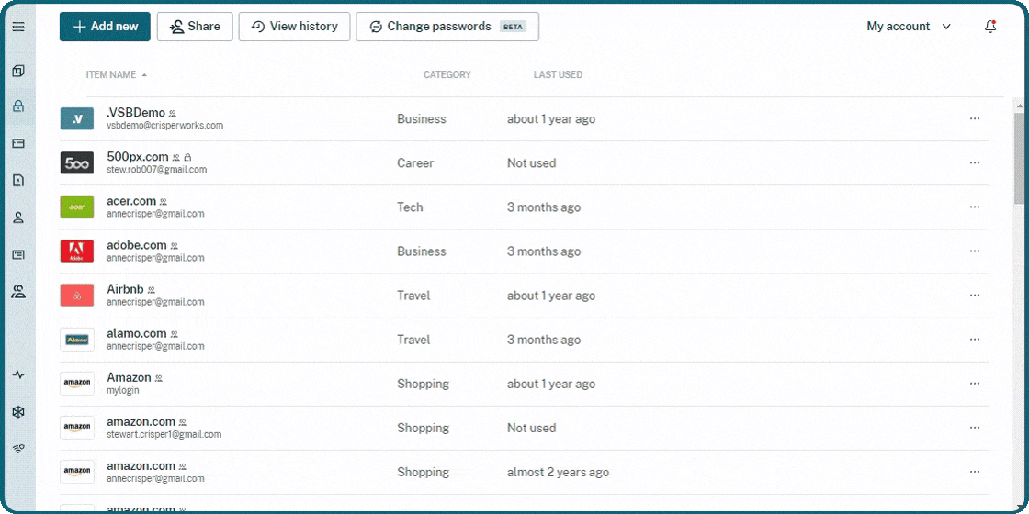Open notifications bell icon

click(991, 27)
